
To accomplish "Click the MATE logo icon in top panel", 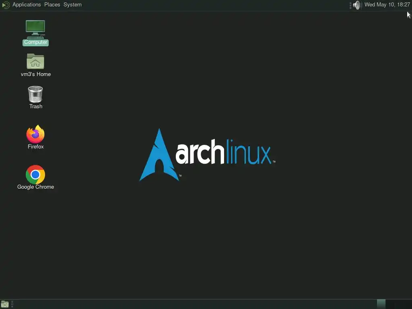I will 6,5.
